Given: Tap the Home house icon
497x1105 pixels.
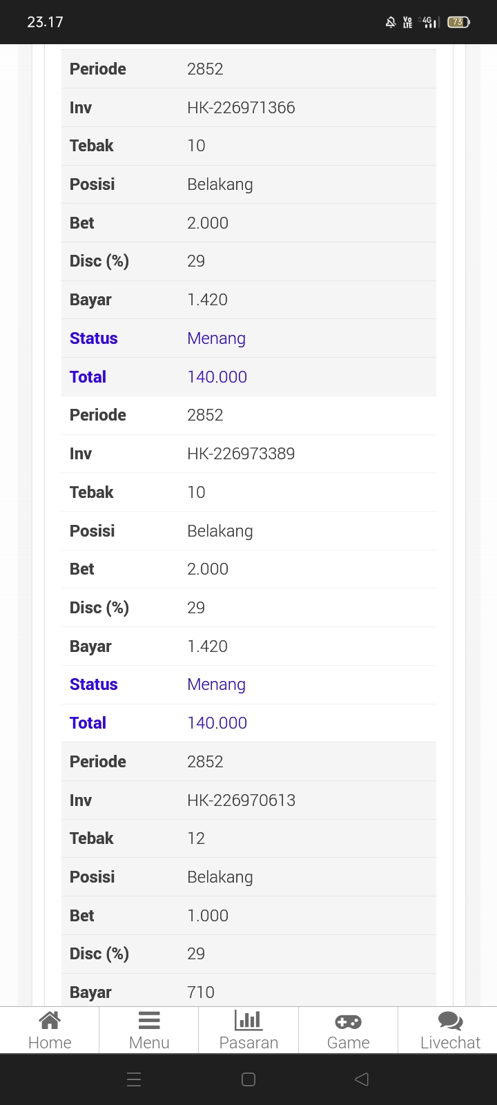Looking at the screenshot, I should coord(50,1020).
